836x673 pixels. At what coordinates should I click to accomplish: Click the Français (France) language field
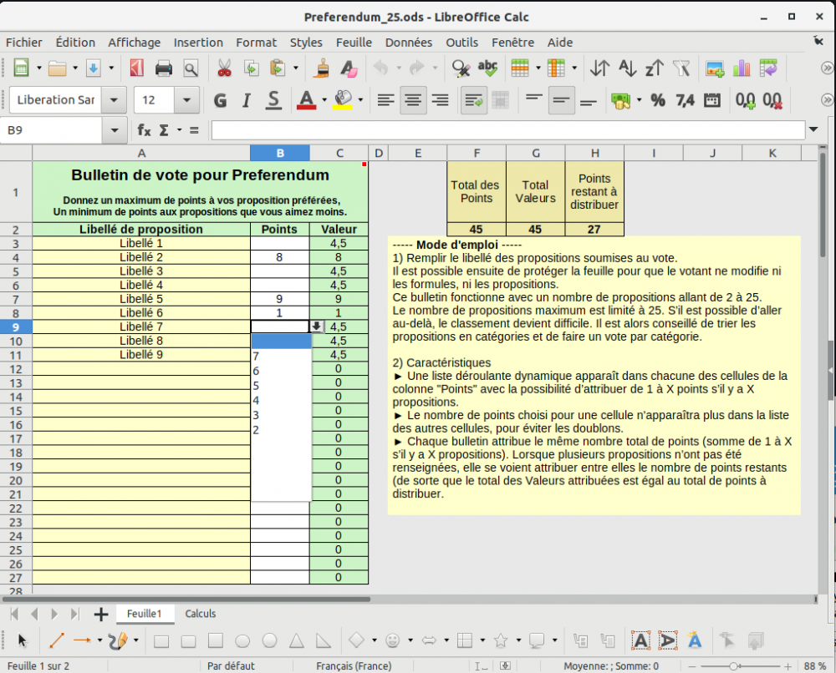[x=354, y=666]
